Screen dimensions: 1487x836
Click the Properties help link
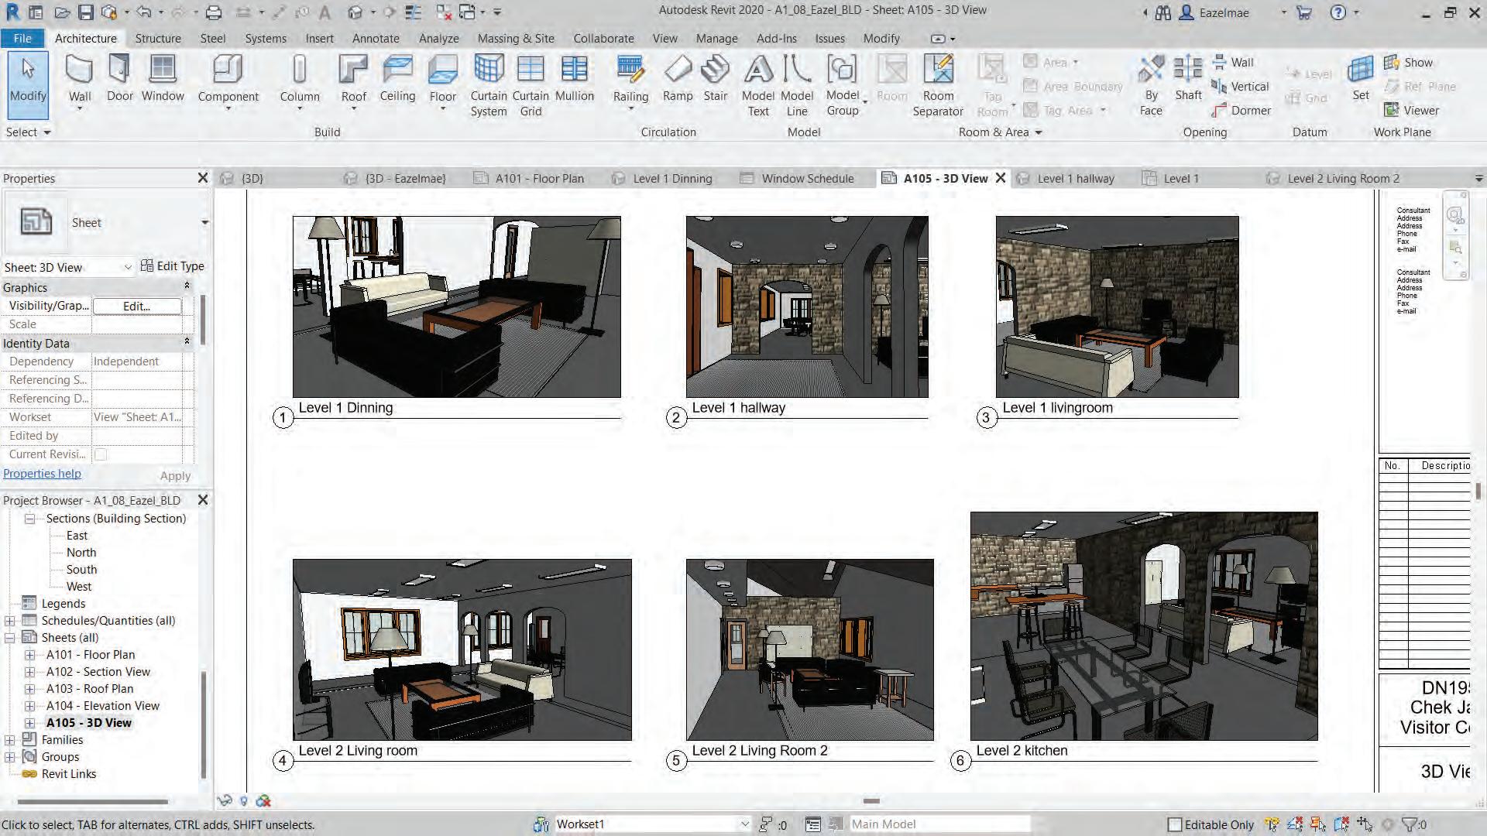[42, 474]
